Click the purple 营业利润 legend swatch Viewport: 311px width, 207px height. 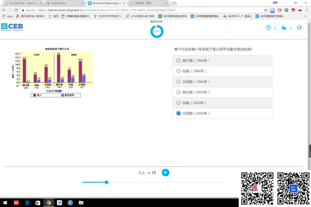click(63, 95)
